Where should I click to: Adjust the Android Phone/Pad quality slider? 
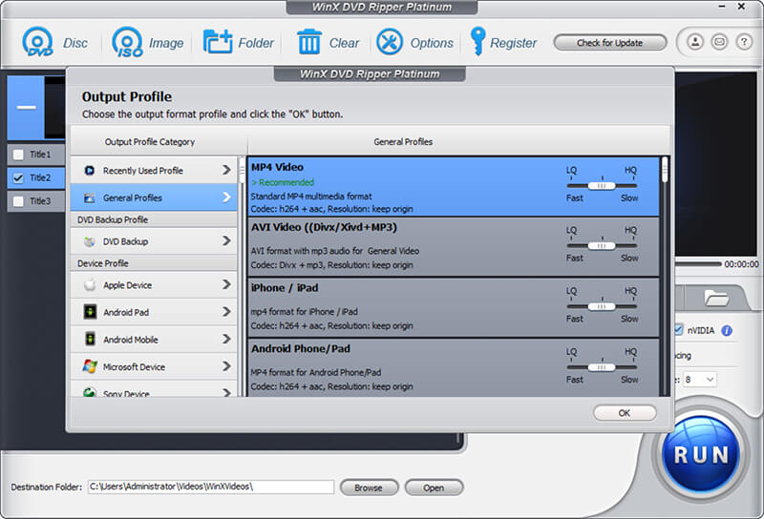pyautogui.click(x=602, y=367)
